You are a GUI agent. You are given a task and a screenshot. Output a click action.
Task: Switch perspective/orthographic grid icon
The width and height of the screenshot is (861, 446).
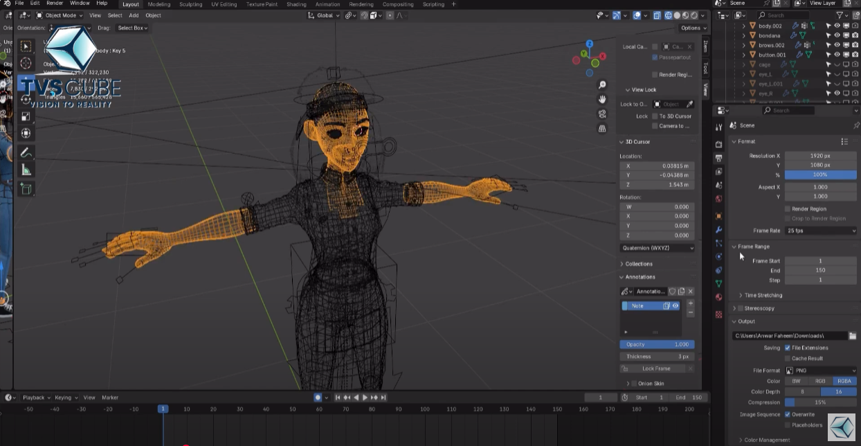coord(602,128)
